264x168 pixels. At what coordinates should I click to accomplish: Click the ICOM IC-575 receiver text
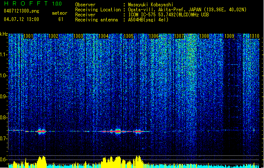[x=168, y=15]
